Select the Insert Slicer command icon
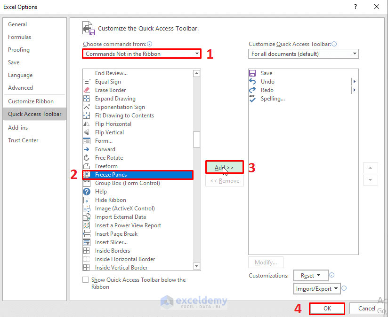Viewport: 388px width, 317px height. coord(88,242)
